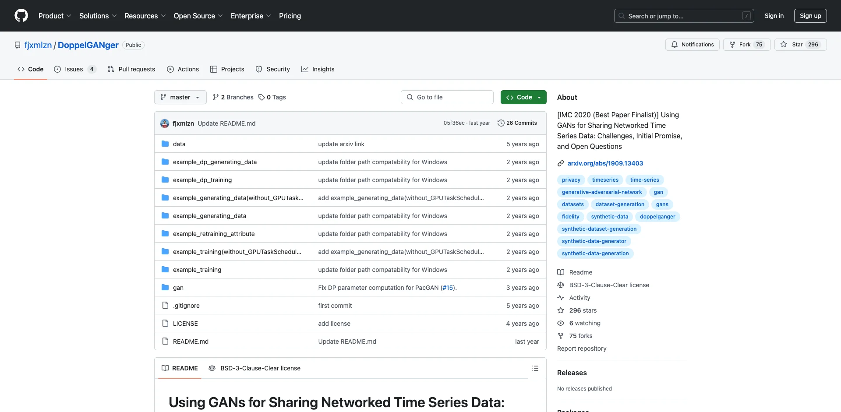Star the DoppelGANger repository
The height and width of the screenshot is (412, 841).
click(x=800, y=45)
